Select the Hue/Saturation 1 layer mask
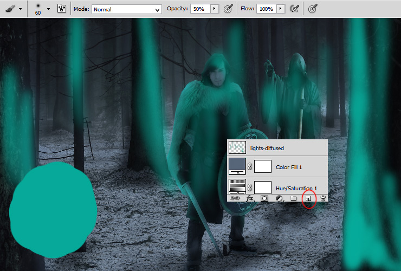401x271 pixels. (x=263, y=188)
